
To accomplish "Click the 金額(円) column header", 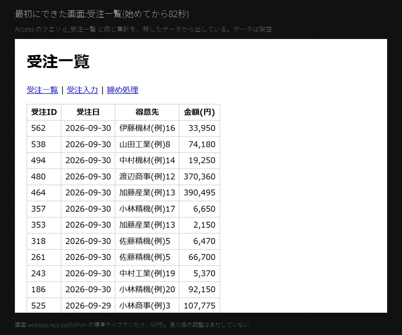I will pos(200,112).
